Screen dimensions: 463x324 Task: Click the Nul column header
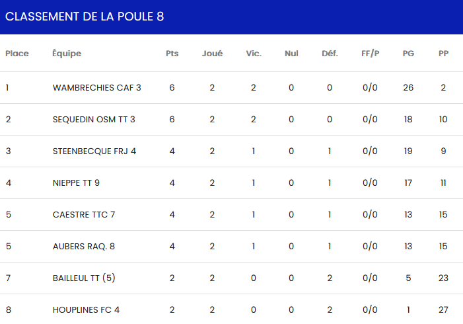tap(291, 54)
